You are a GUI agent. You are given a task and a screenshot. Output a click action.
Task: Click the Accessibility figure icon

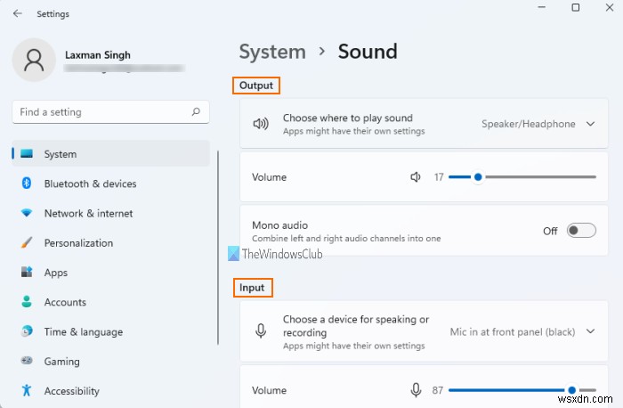click(x=27, y=391)
